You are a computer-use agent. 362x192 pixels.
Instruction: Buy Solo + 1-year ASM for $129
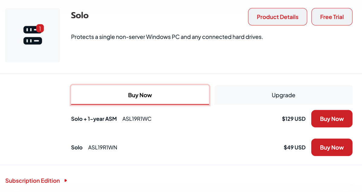click(332, 119)
